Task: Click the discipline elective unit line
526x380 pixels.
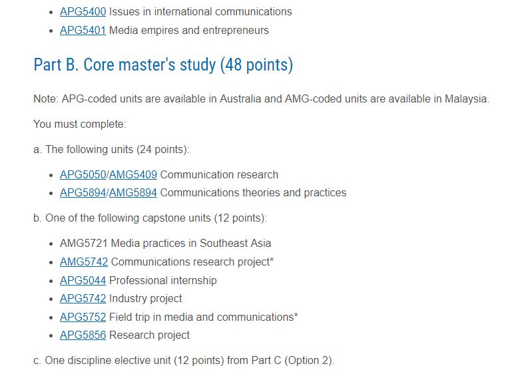Action: [184, 360]
